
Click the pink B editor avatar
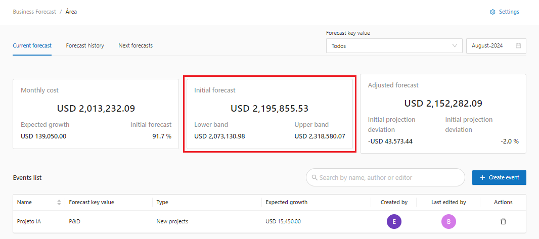click(x=448, y=221)
